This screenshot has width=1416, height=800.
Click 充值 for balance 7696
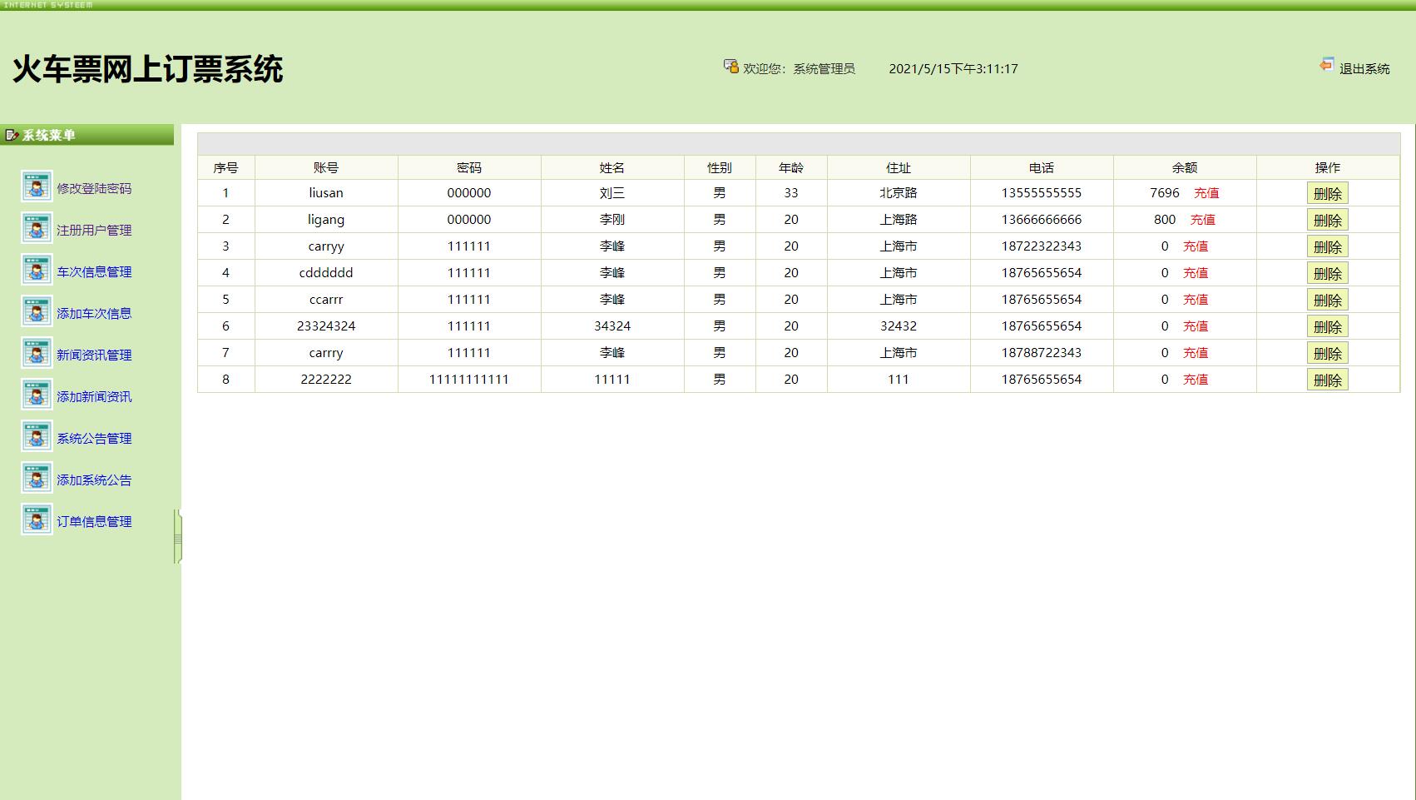pos(1206,193)
